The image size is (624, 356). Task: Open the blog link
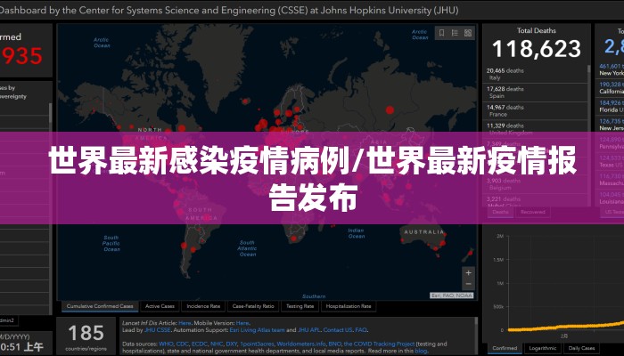coord(421,351)
